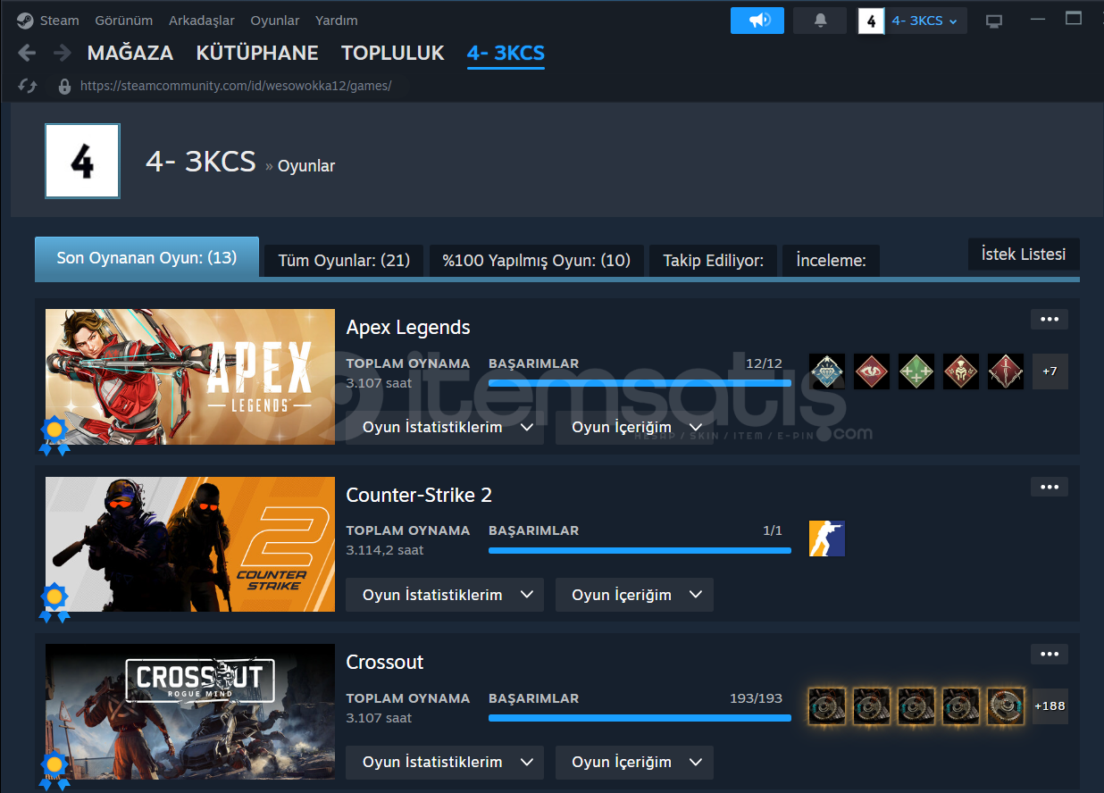The width and height of the screenshot is (1104, 793).
Task: Expand the 4- 3KCS account dropdown
Action: tap(924, 21)
